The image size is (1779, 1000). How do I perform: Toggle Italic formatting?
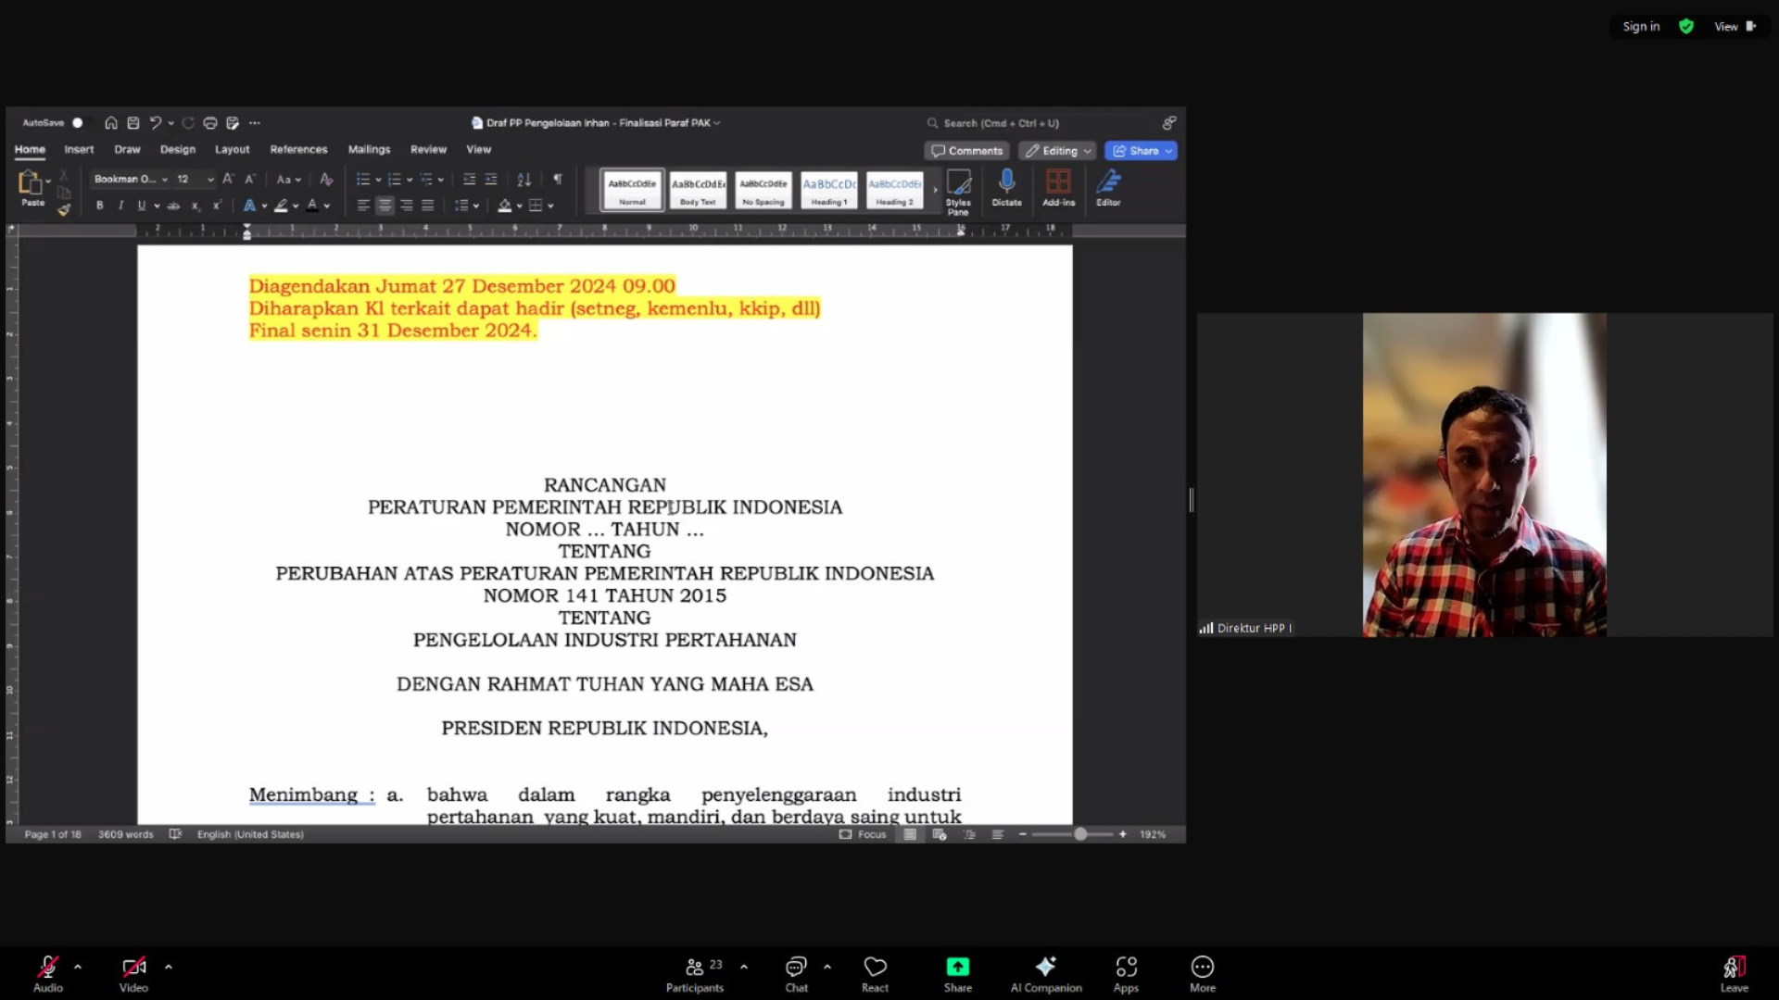(120, 206)
